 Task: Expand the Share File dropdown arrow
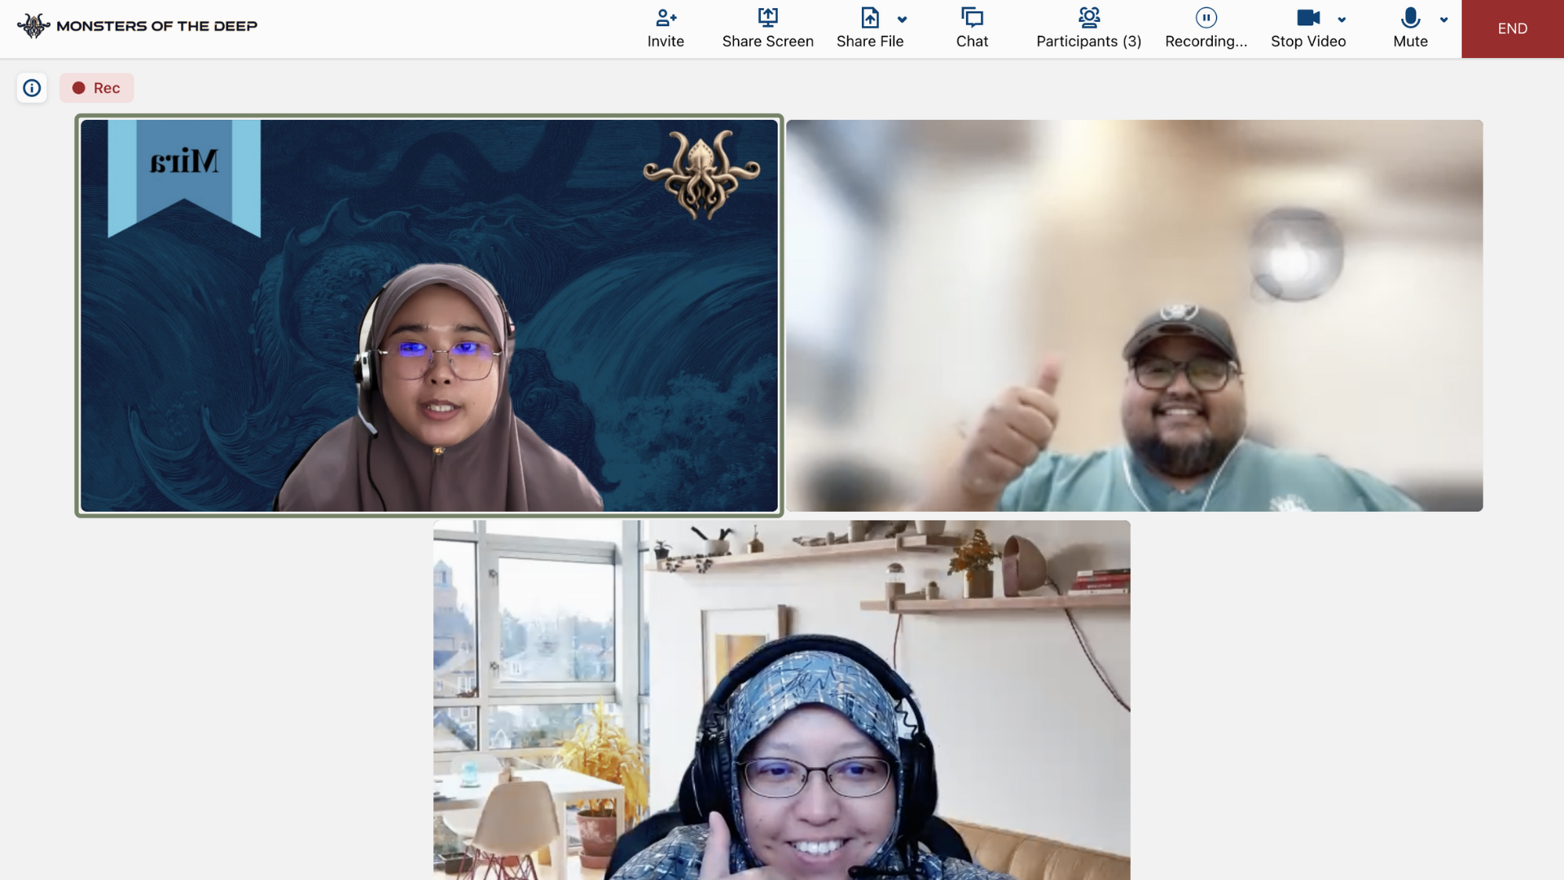tap(902, 20)
